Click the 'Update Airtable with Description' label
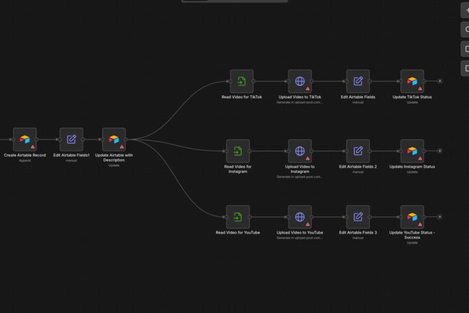 click(x=114, y=158)
